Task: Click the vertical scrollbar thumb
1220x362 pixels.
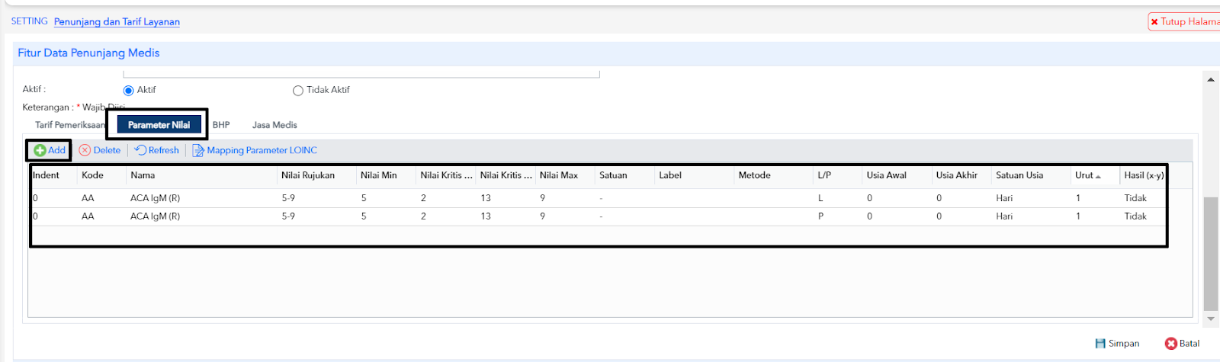Action: (1210, 254)
